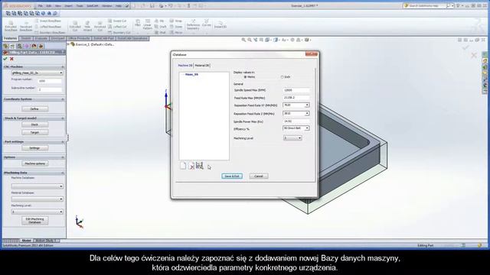The height and width of the screenshot is (275, 490).
Task: Click the save icon below the machine list
Action: click(x=199, y=166)
